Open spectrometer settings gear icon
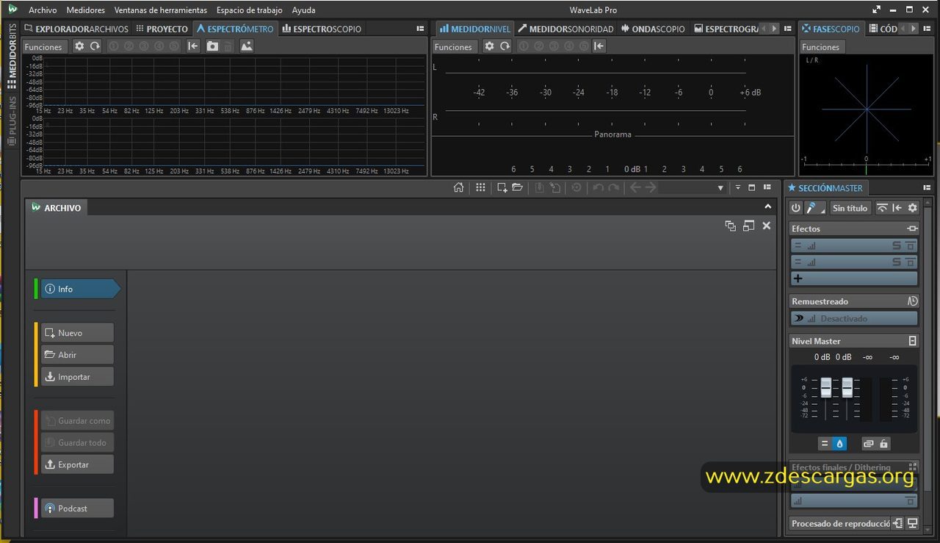Viewport: 940px width, 543px height. 79,46
